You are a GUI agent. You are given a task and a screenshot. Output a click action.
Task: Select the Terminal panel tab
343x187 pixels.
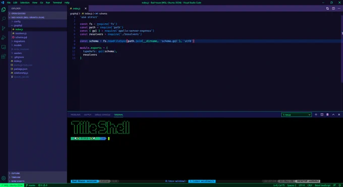pyautogui.click(x=119, y=115)
